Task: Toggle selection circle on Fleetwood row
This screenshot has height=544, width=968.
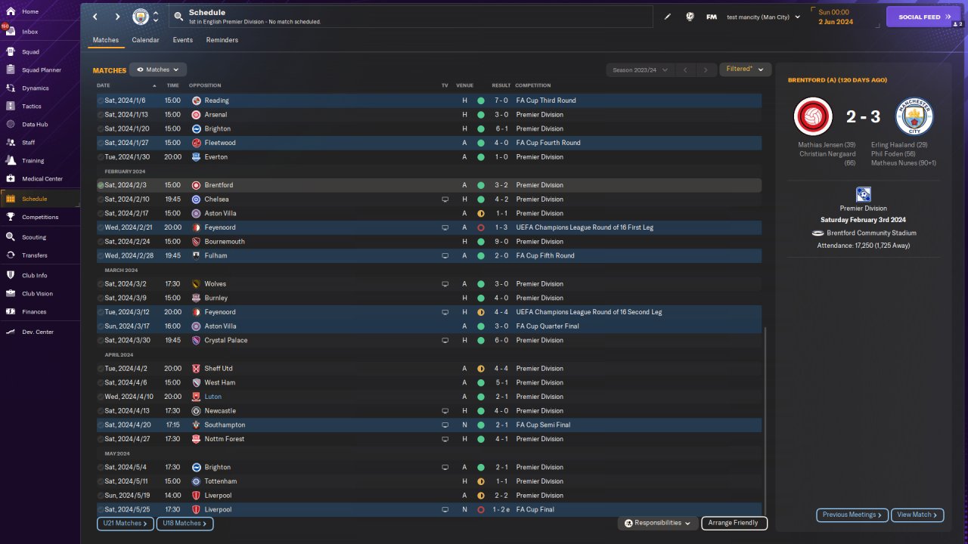Action: tap(101, 143)
